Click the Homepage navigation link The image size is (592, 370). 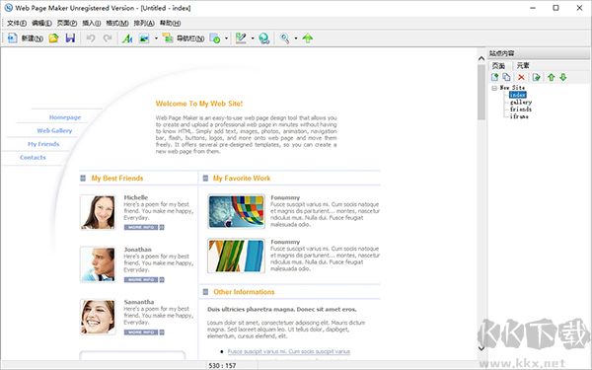coord(65,117)
